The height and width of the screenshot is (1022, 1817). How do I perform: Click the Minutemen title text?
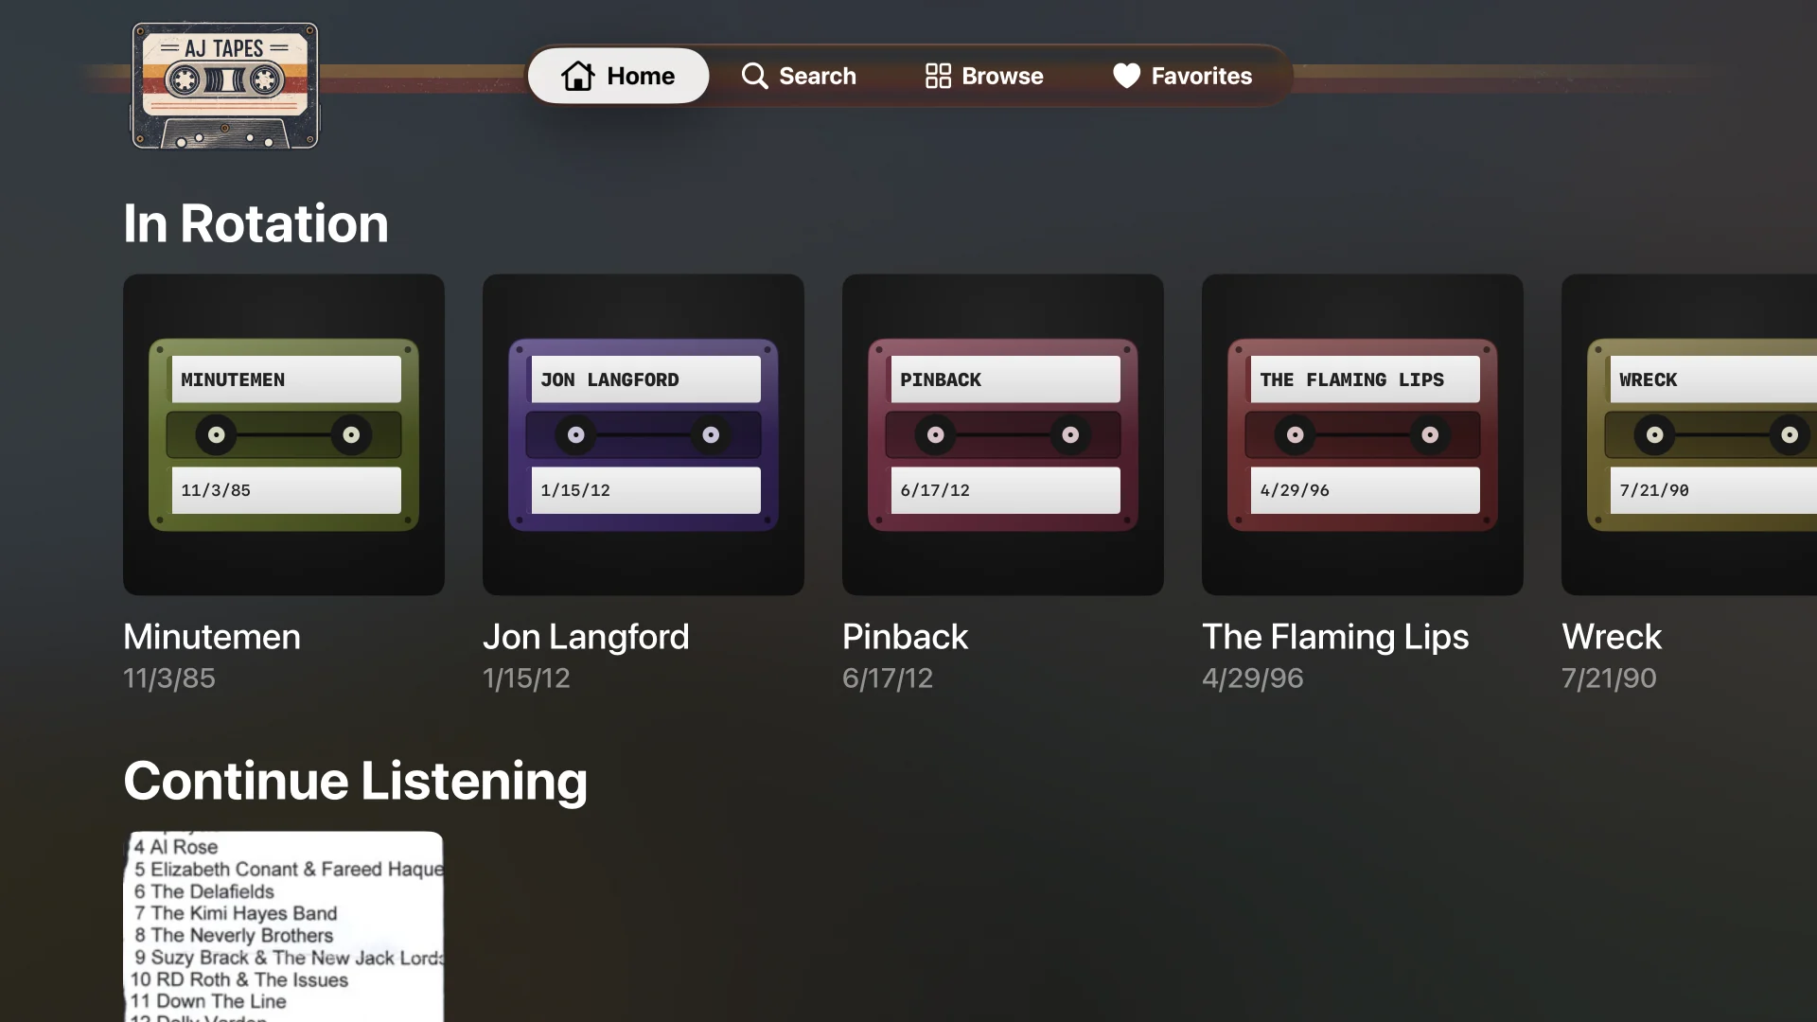coord(212,637)
